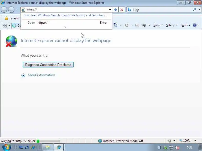Screen dimensions: 202x151
Task: Select the loading browser tab
Action: pyautogui.click(x=16, y=26)
